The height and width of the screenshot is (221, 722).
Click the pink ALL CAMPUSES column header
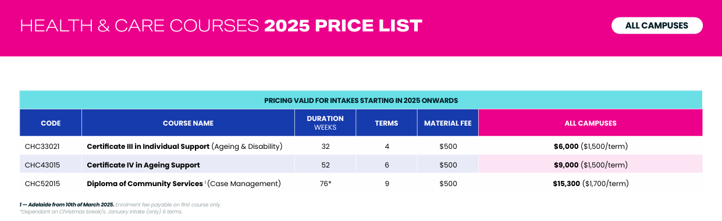pos(591,123)
